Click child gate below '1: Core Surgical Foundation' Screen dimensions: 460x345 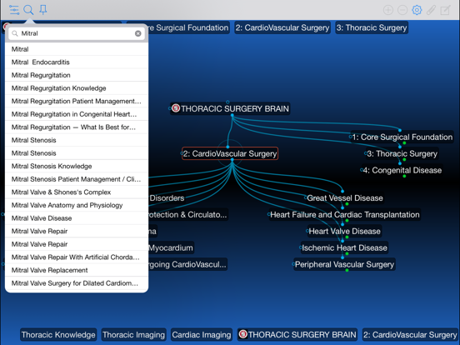(404, 142)
